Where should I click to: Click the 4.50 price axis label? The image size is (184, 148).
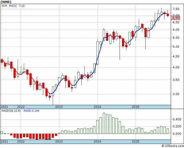pos(176,56)
